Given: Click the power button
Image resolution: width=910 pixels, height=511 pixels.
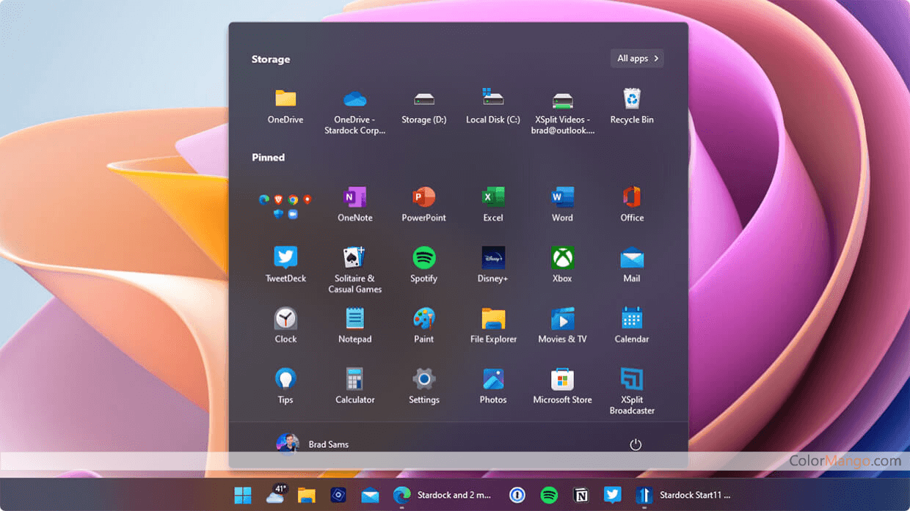Looking at the screenshot, I should [636, 445].
